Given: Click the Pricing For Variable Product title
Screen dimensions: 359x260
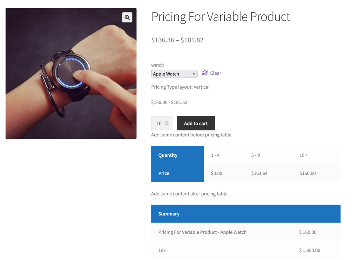Looking at the screenshot, I should pos(221,17).
